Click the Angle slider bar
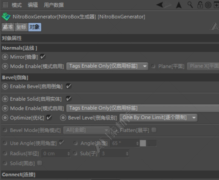 pyautogui.click(x=148, y=143)
